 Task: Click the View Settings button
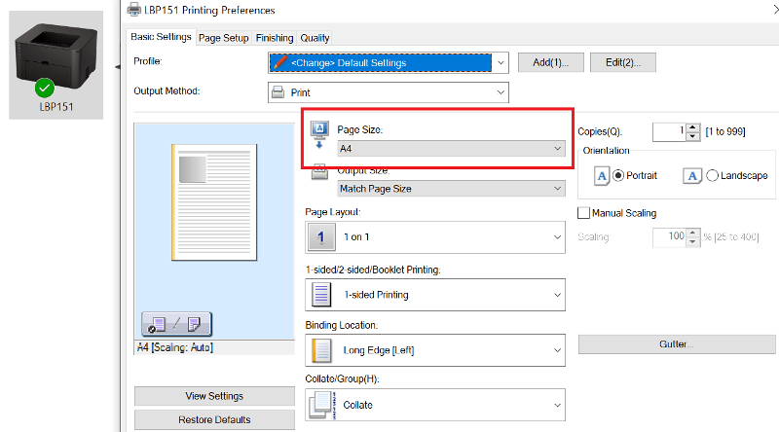point(214,396)
